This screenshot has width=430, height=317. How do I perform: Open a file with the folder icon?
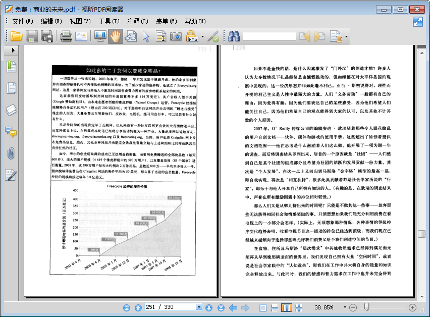(17, 36)
